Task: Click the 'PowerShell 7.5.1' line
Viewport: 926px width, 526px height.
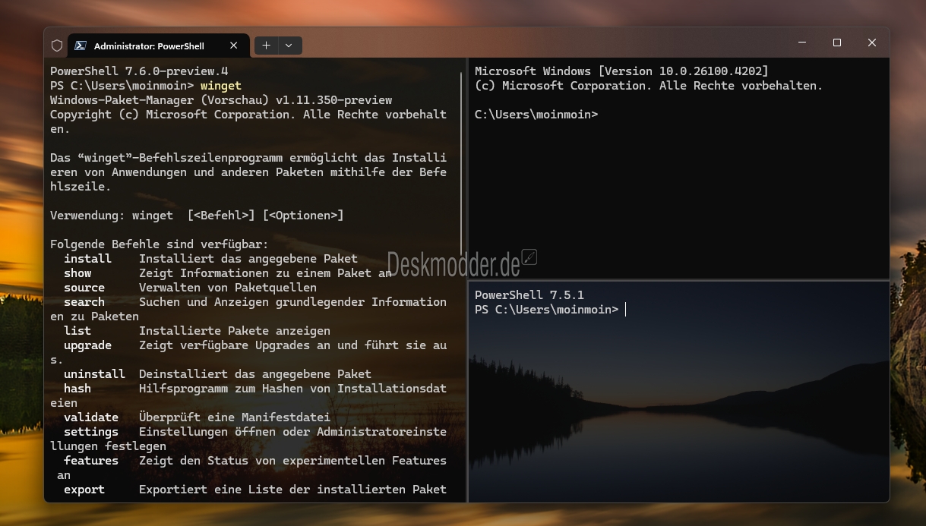Action: coord(529,295)
